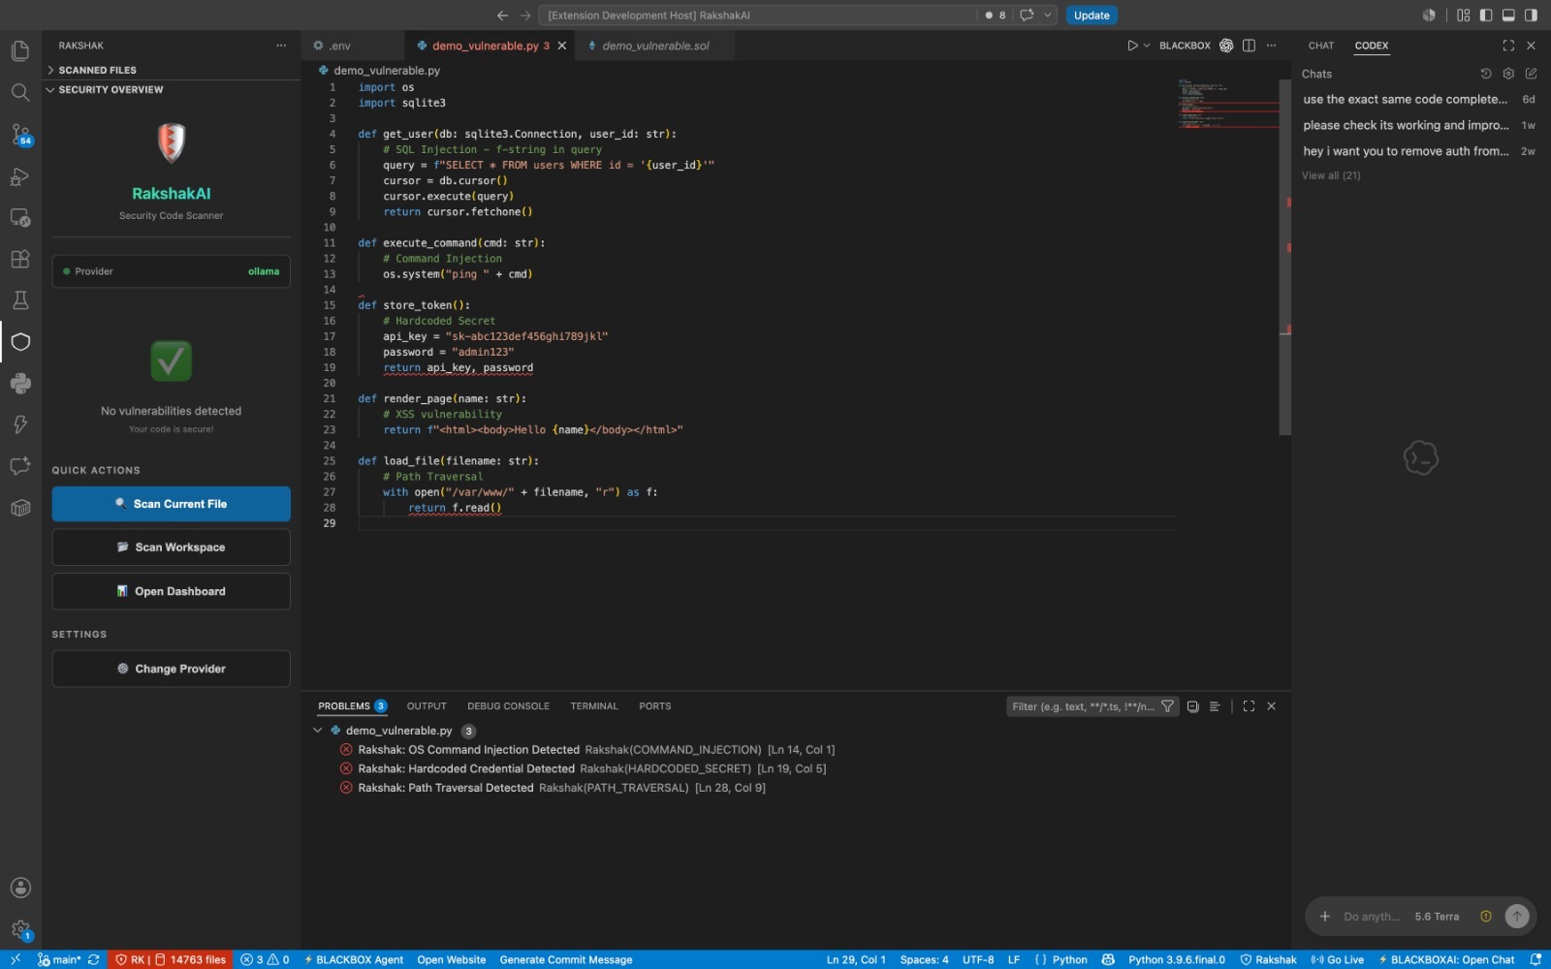This screenshot has width=1551, height=969.
Task: Click the Copilot status icon in status bar
Action: (1108, 959)
